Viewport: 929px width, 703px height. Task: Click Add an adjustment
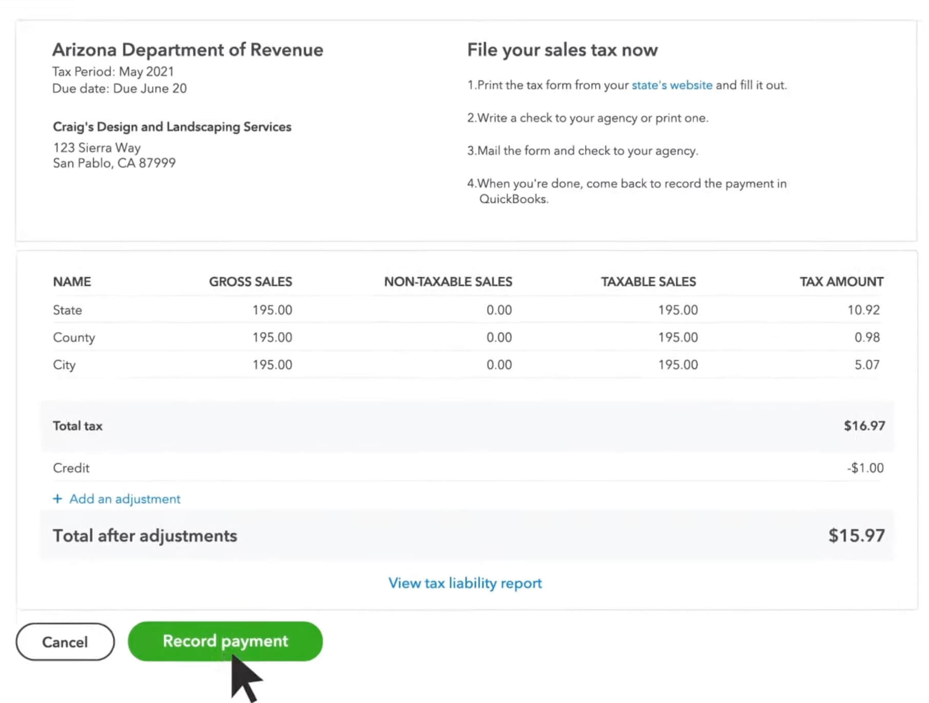point(124,499)
